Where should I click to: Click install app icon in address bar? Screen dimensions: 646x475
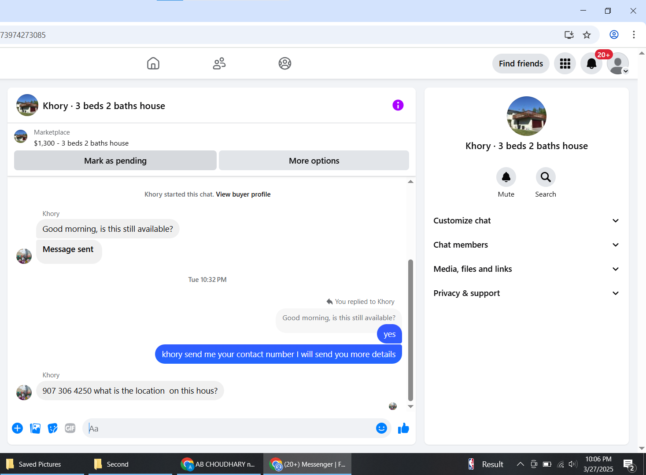click(569, 35)
